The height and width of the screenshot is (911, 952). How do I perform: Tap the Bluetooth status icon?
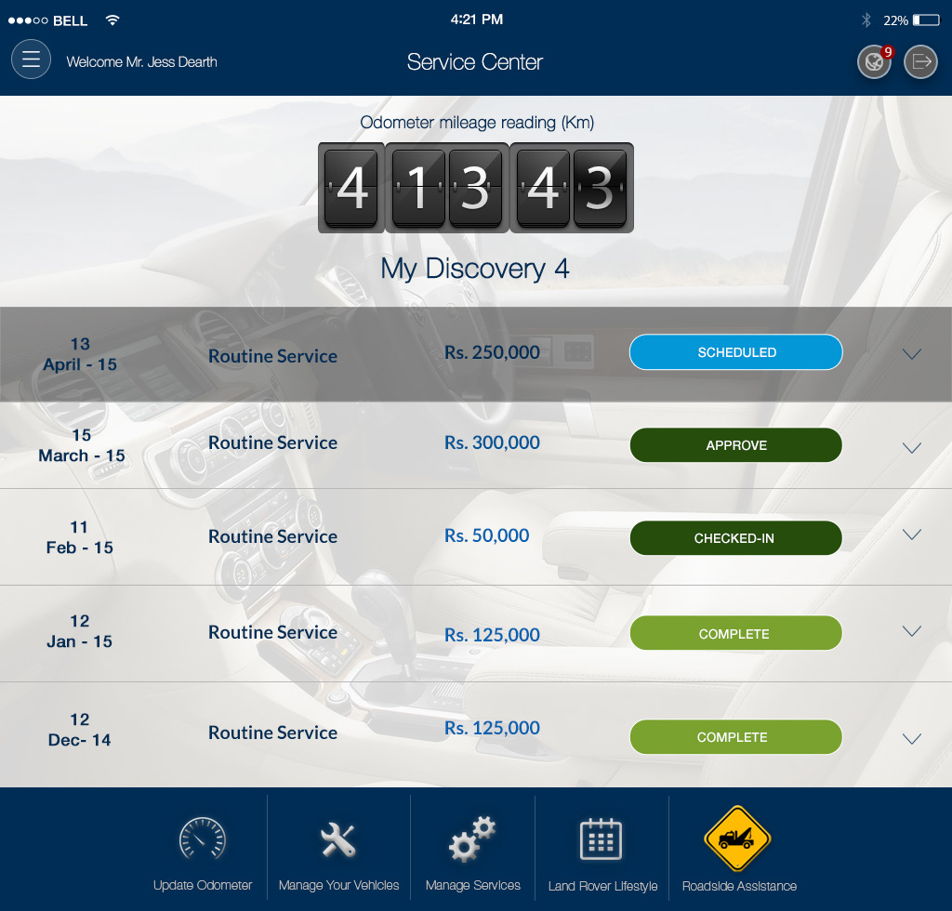[x=866, y=20]
